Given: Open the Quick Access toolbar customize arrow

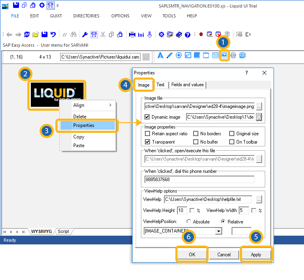Looking at the screenshot, I should [58, 6].
